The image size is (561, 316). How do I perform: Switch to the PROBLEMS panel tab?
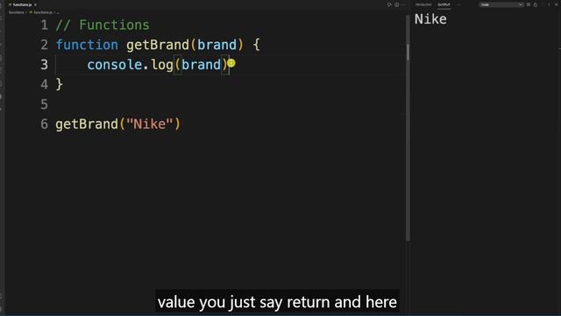tap(423, 4)
